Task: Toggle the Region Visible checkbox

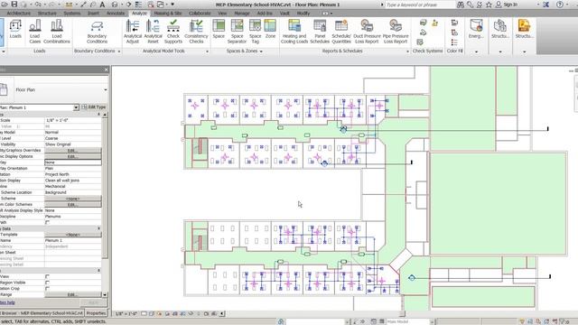Action: point(47,283)
